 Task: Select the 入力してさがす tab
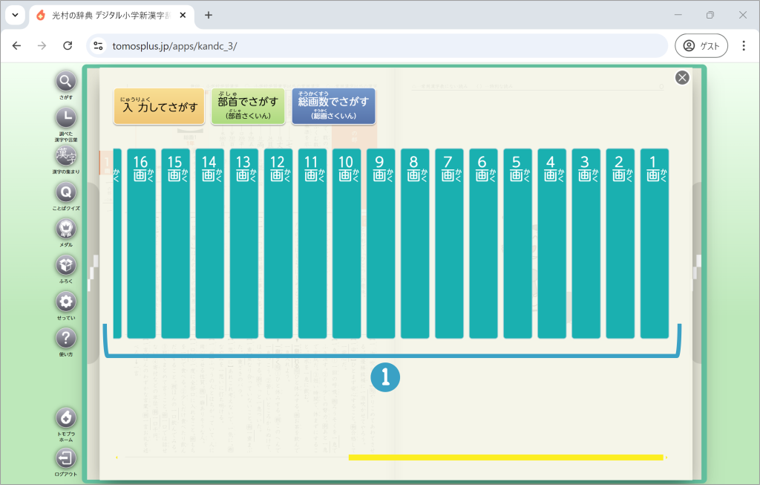[160, 106]
